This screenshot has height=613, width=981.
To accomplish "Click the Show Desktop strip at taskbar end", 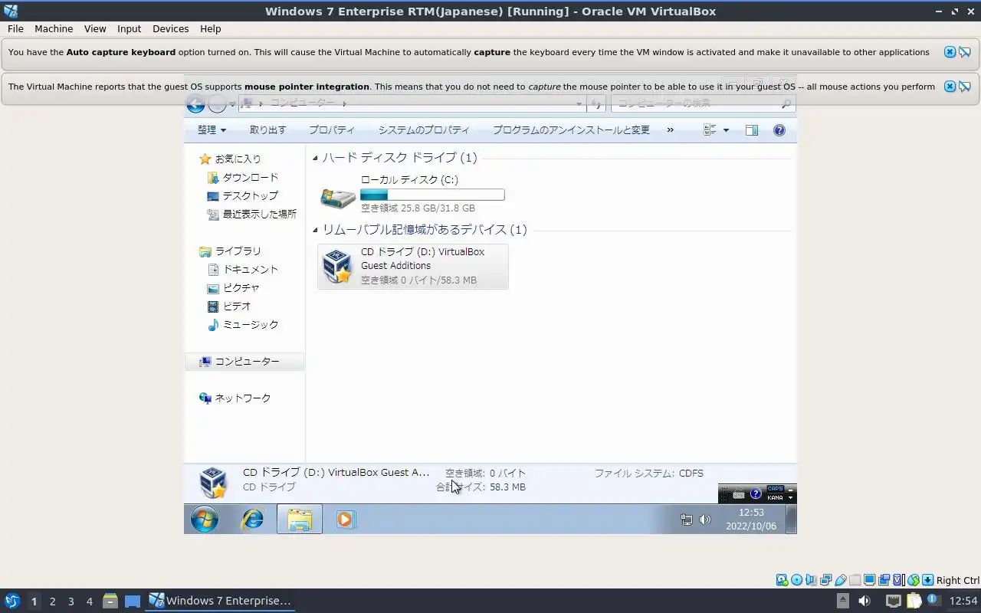I will point(792,520).
